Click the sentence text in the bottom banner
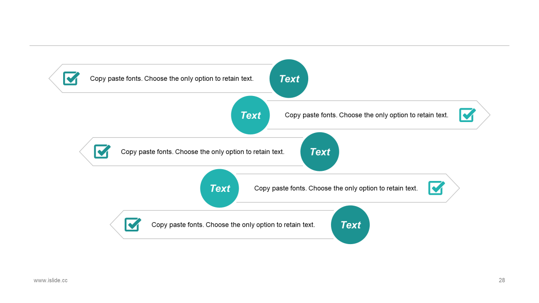This screenshot has width=539, height=303. [x=233, y=225]
